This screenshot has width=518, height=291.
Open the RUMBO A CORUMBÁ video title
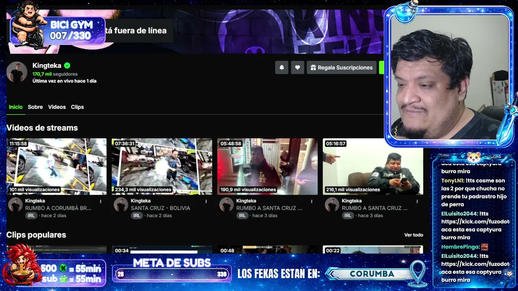coord(58,208)
